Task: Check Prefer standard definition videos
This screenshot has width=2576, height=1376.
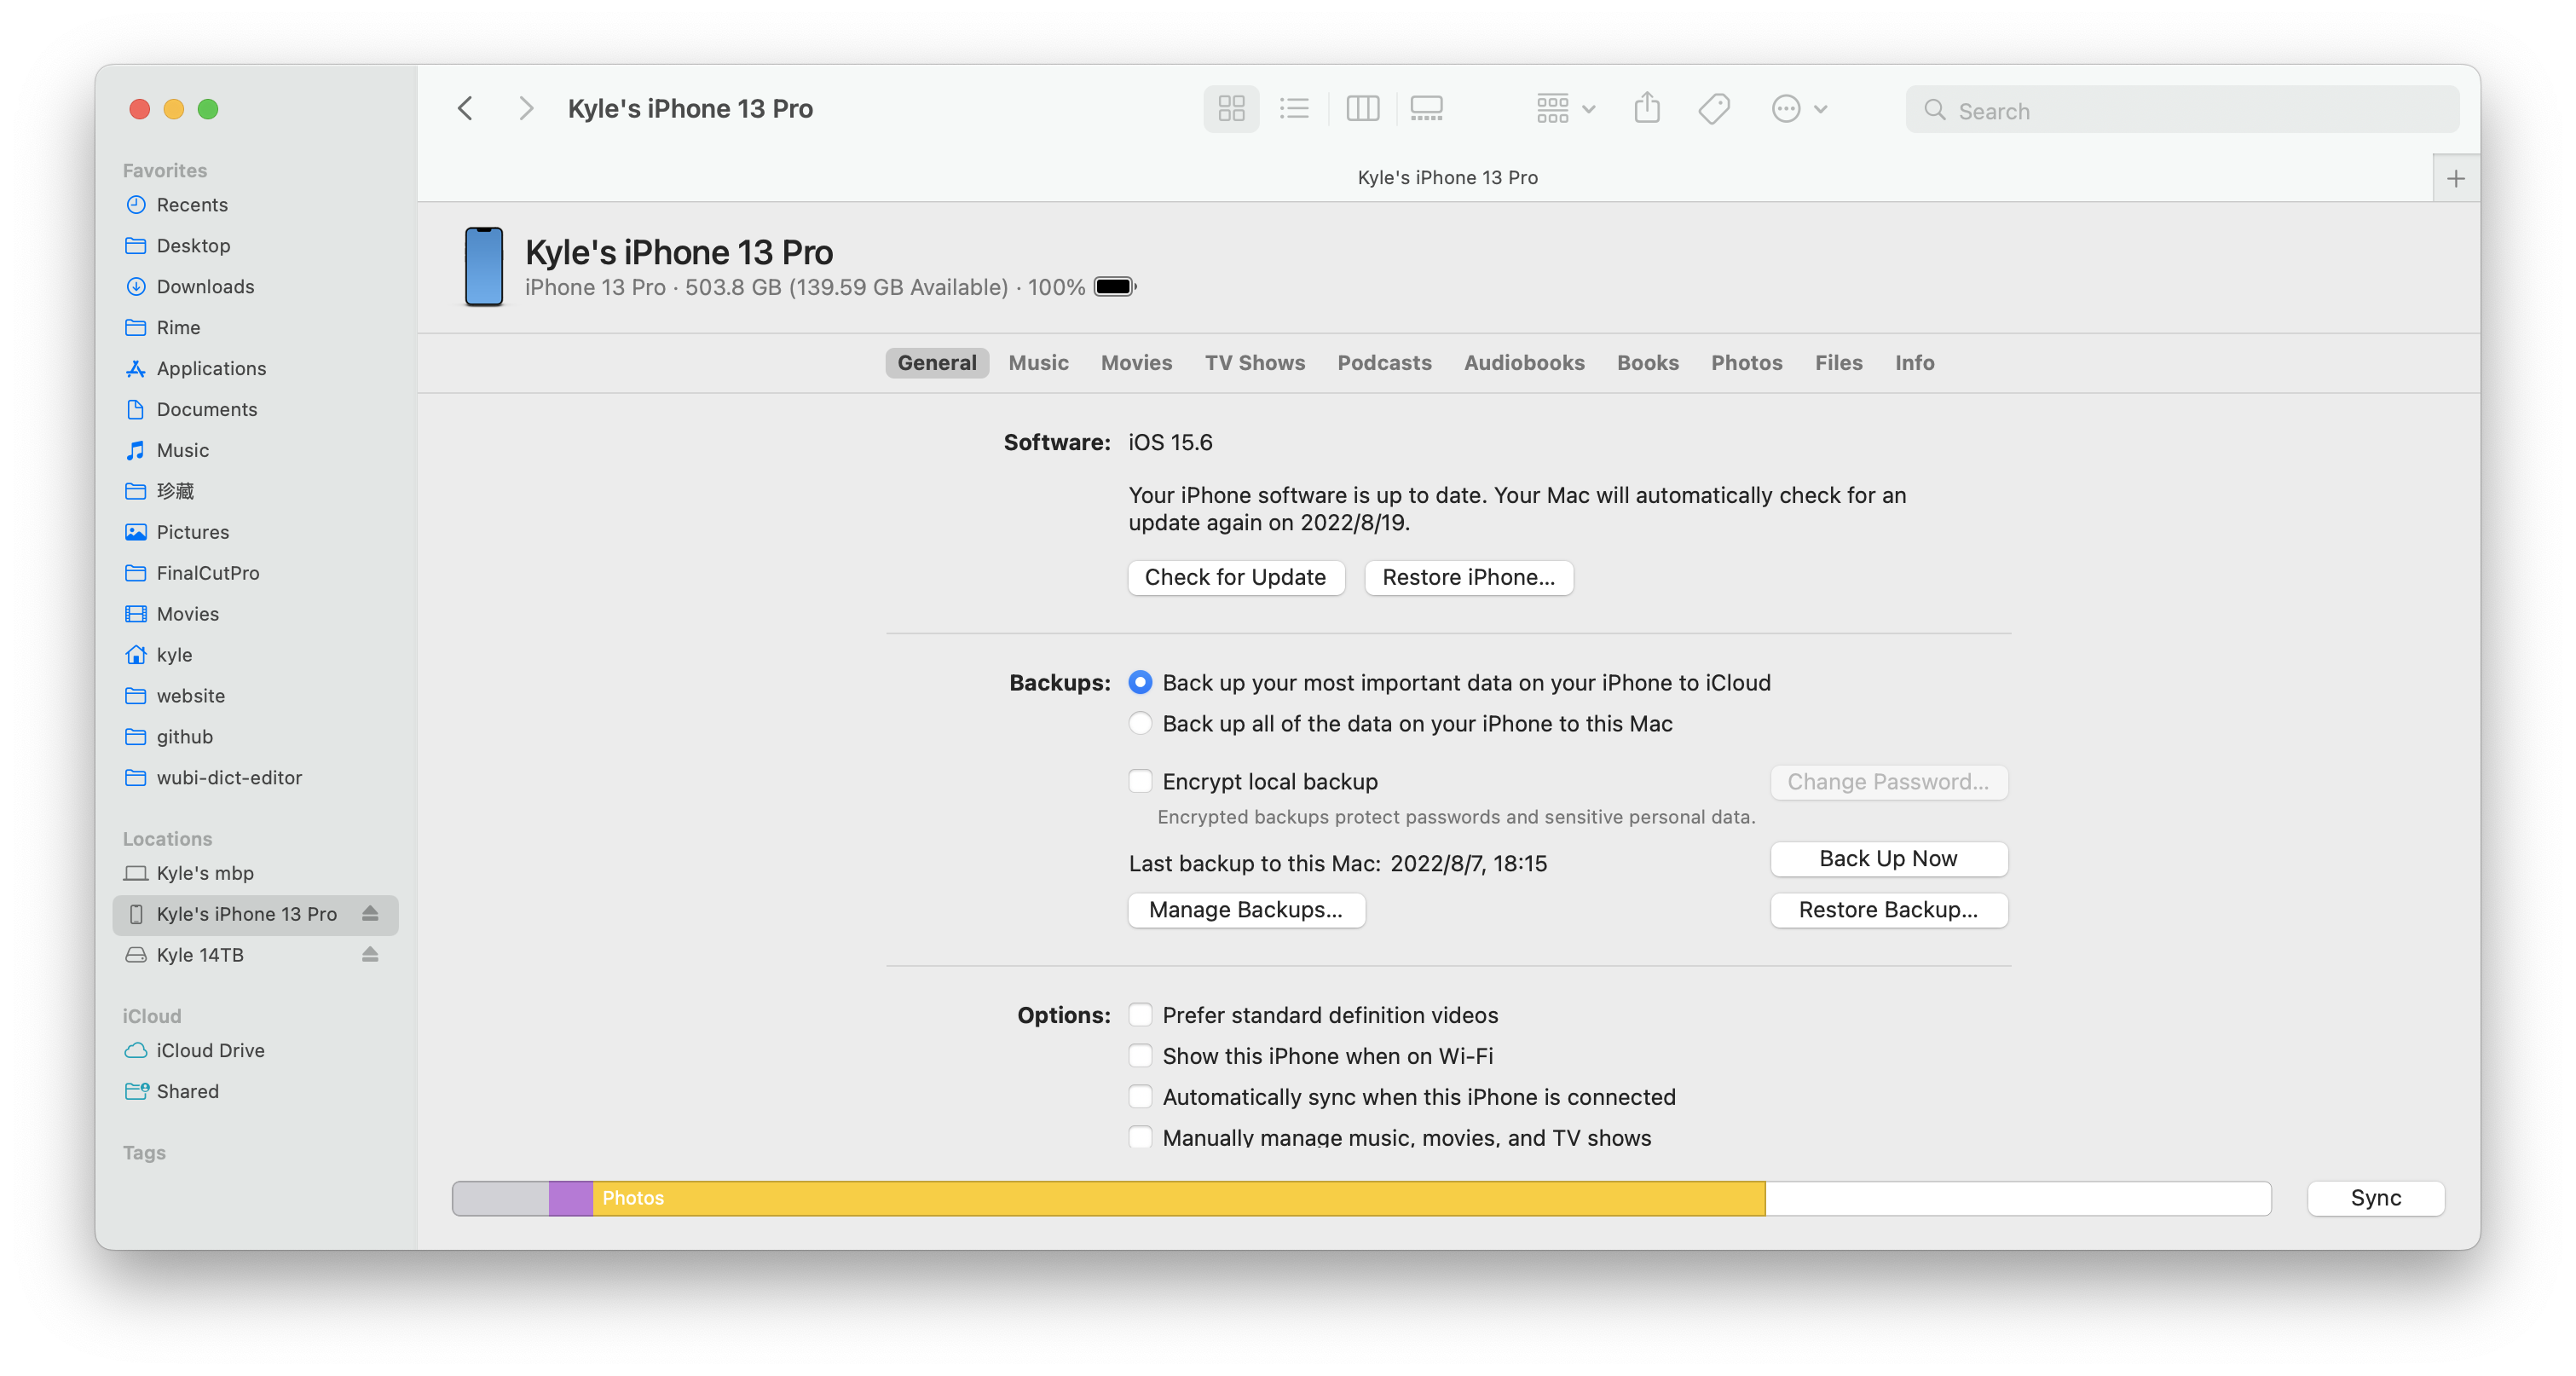Action: (x=1140, y=1015)
